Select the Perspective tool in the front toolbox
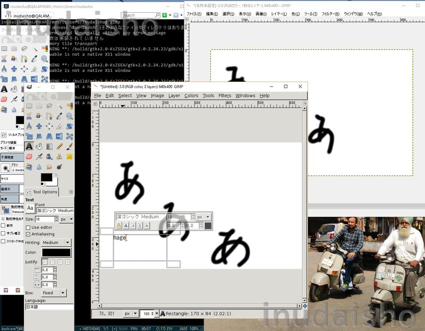The height and width of the screenshot is (331, 425). point(49,137)
